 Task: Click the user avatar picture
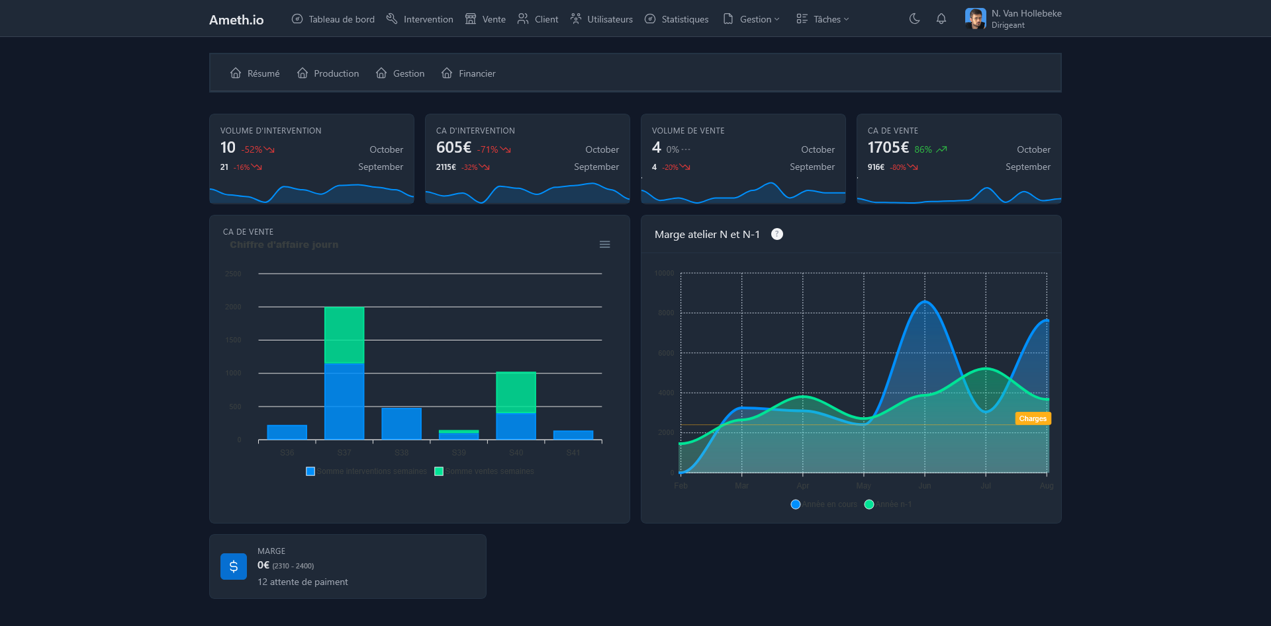(975, 19)
